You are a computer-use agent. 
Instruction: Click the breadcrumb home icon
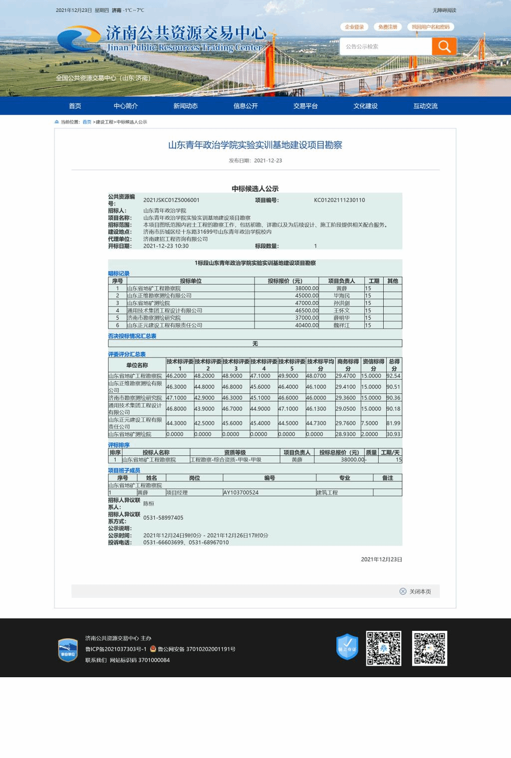(57, 122)
